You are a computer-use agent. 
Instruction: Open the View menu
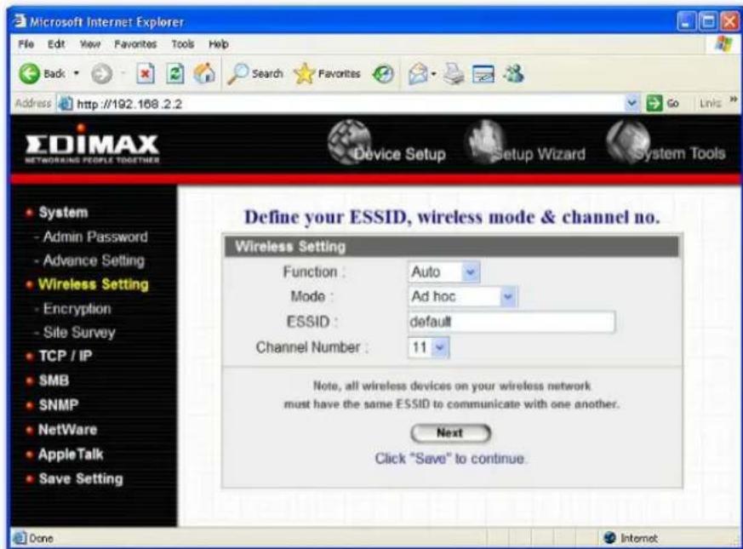pyautogui.click(x=90, y=44)
